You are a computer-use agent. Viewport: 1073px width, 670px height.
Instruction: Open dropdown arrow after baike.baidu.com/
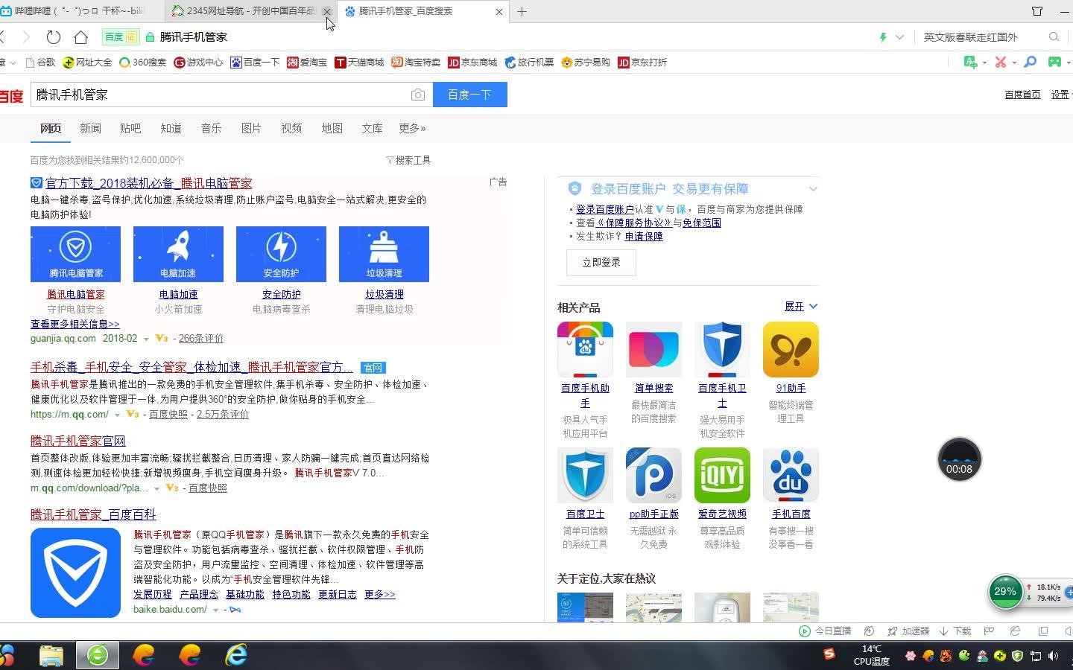click(215, 610)
